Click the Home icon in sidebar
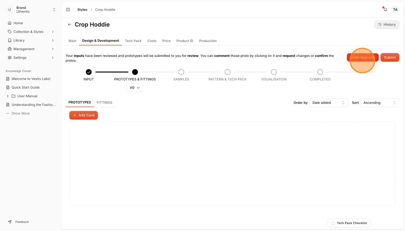Screen dimensions: 405x231 pos(9,23)
